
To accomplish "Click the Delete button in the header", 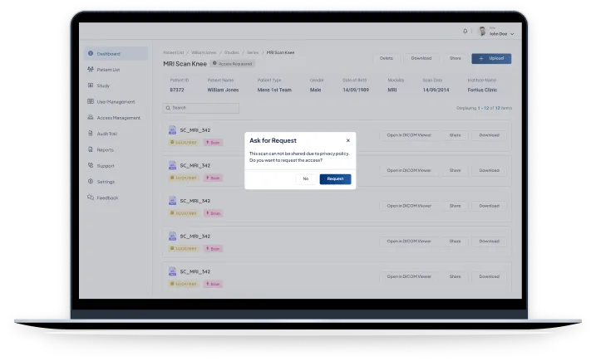I will coord(387,58).
